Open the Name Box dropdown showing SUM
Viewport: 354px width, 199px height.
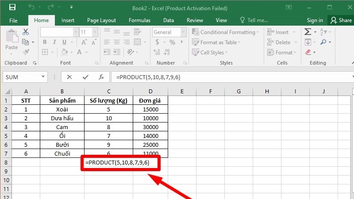(x=43, y=77)
